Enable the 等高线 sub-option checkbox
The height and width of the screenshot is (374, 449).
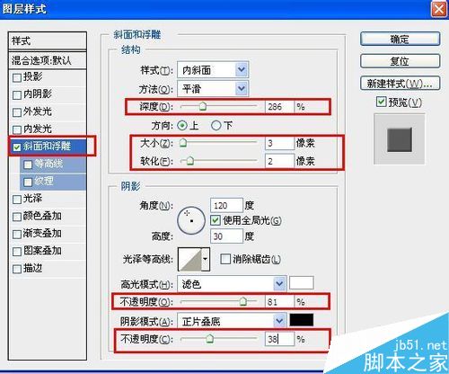pyautogui.click(x=28, y=165)
